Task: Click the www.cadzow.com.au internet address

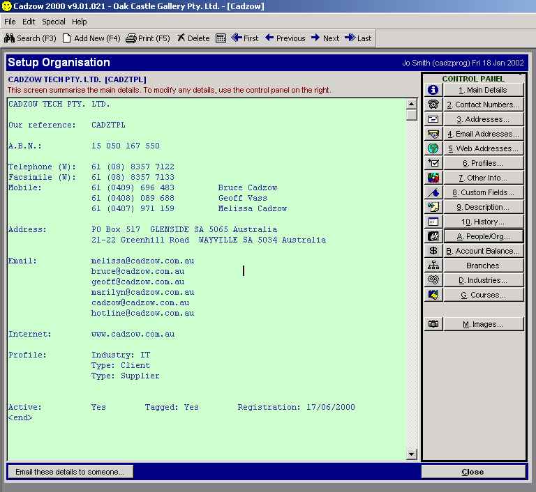Action: click(133, 334)
